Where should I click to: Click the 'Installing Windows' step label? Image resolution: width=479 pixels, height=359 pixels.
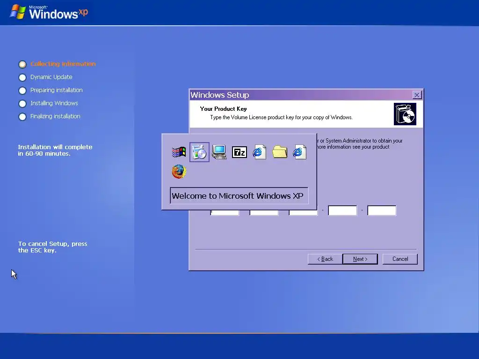(x=54, y=103)
